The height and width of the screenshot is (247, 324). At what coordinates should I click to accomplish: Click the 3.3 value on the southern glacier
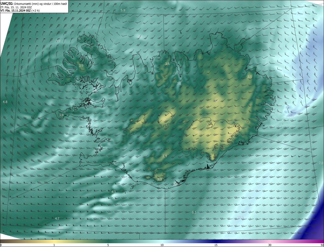point(159,179)
